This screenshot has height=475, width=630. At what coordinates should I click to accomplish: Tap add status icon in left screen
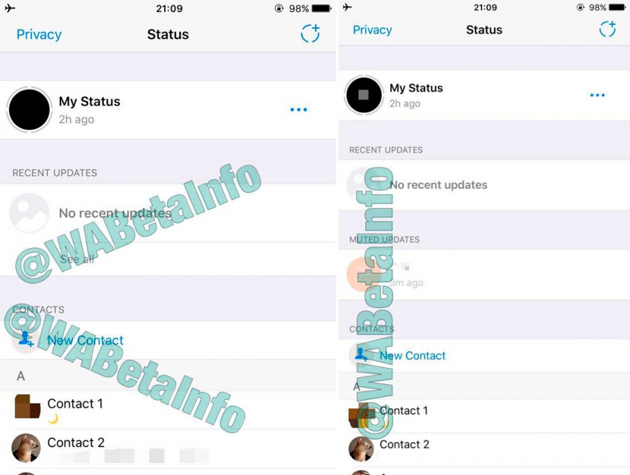click(x=310, y=33)
